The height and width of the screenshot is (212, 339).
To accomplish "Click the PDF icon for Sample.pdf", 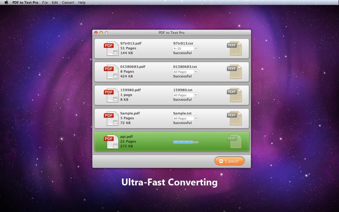I will (x=111, y=118).
